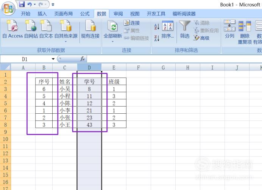This screenshot has width=262, height=190.
Task: Open the 开发工具 (Developer) tab
Action: point(156,14)
